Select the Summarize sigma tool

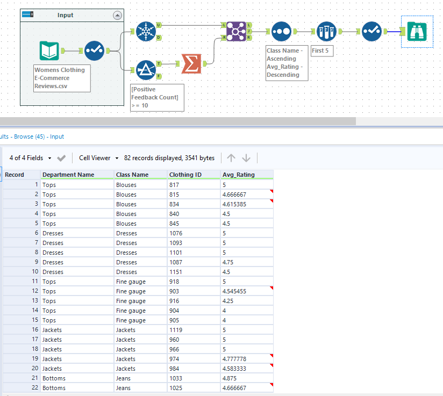[191, 63]
